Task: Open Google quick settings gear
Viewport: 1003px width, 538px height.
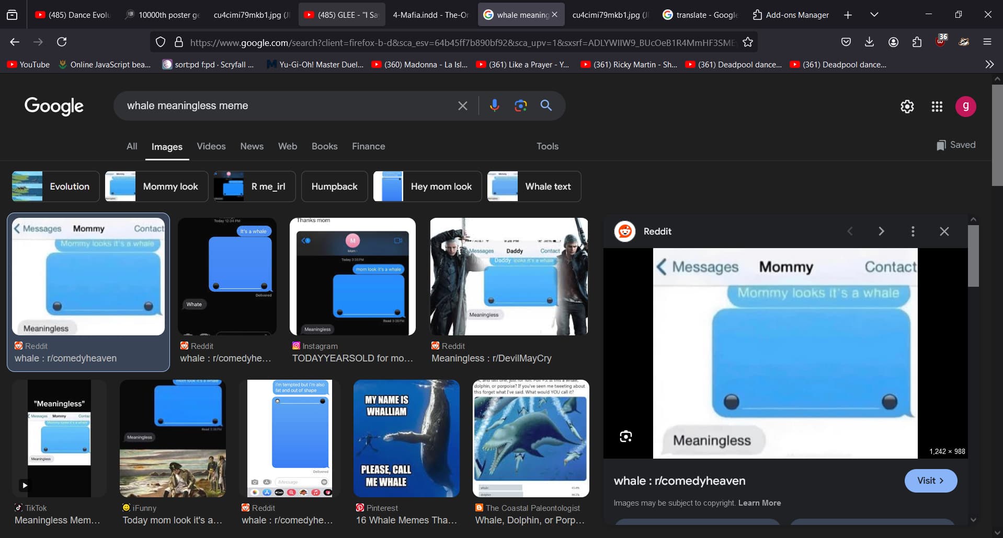Action: (907, 107)
